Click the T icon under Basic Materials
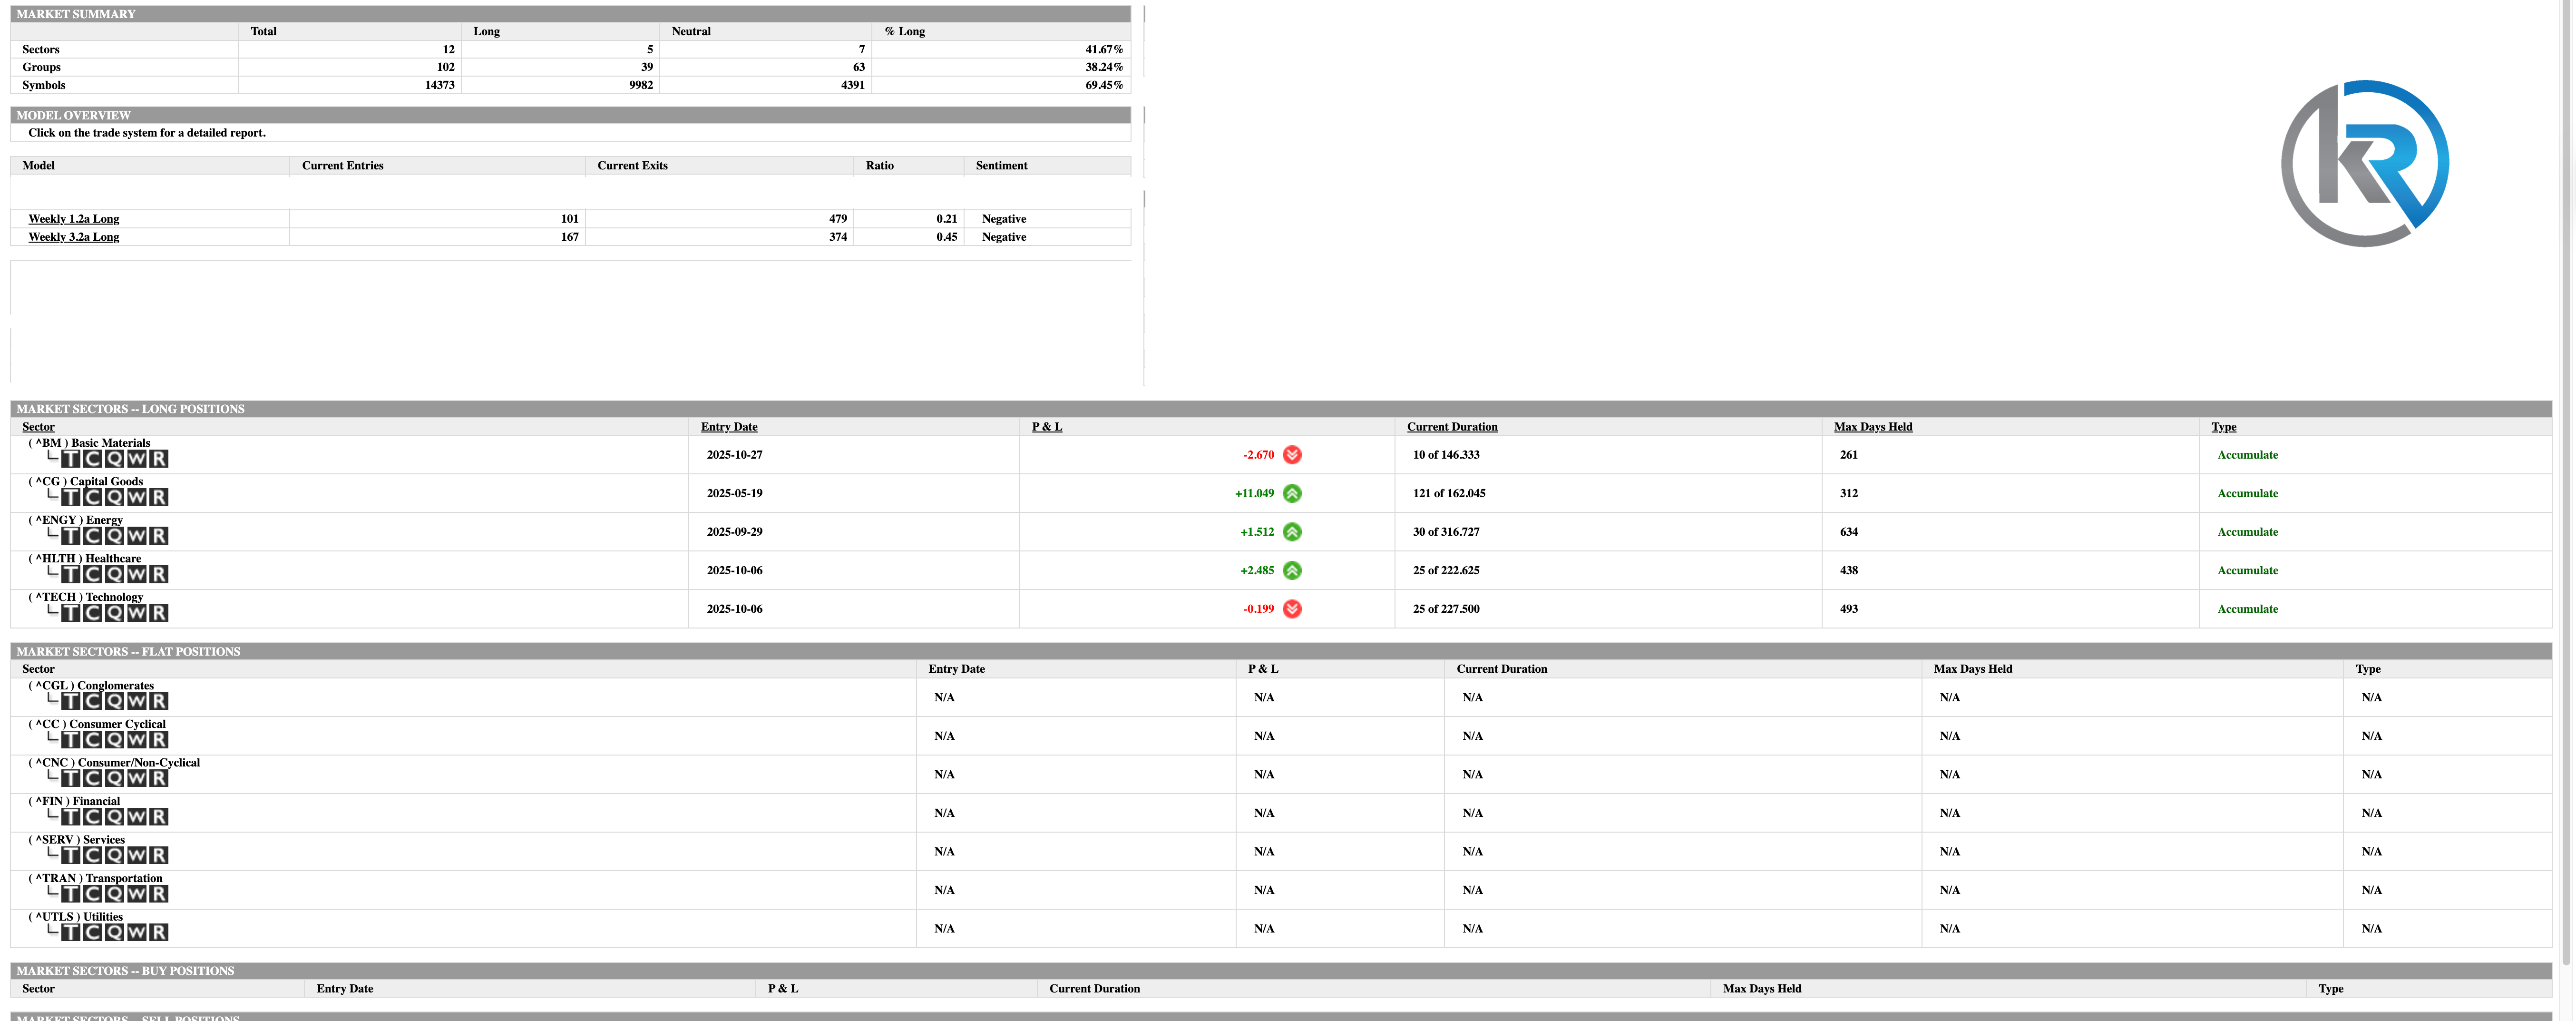Screen dimensions: 2576x1021 (x=71, y=459)
